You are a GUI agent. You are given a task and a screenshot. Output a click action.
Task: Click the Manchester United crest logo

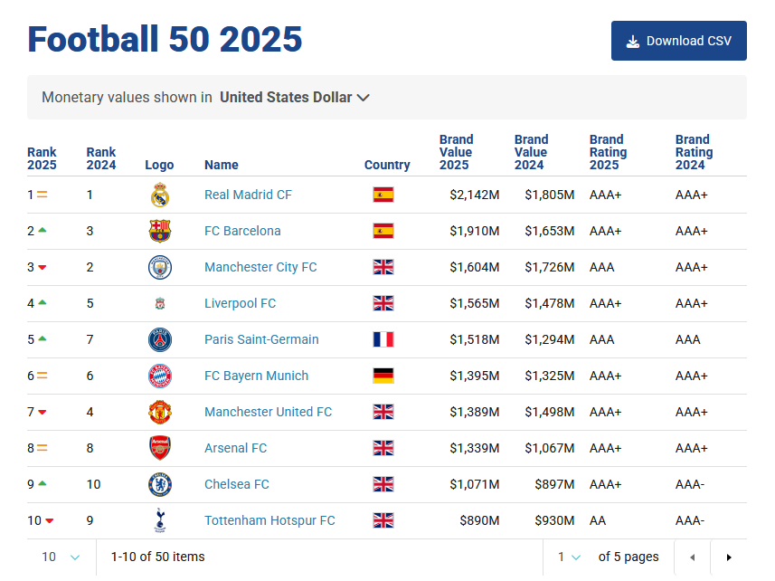160,412
